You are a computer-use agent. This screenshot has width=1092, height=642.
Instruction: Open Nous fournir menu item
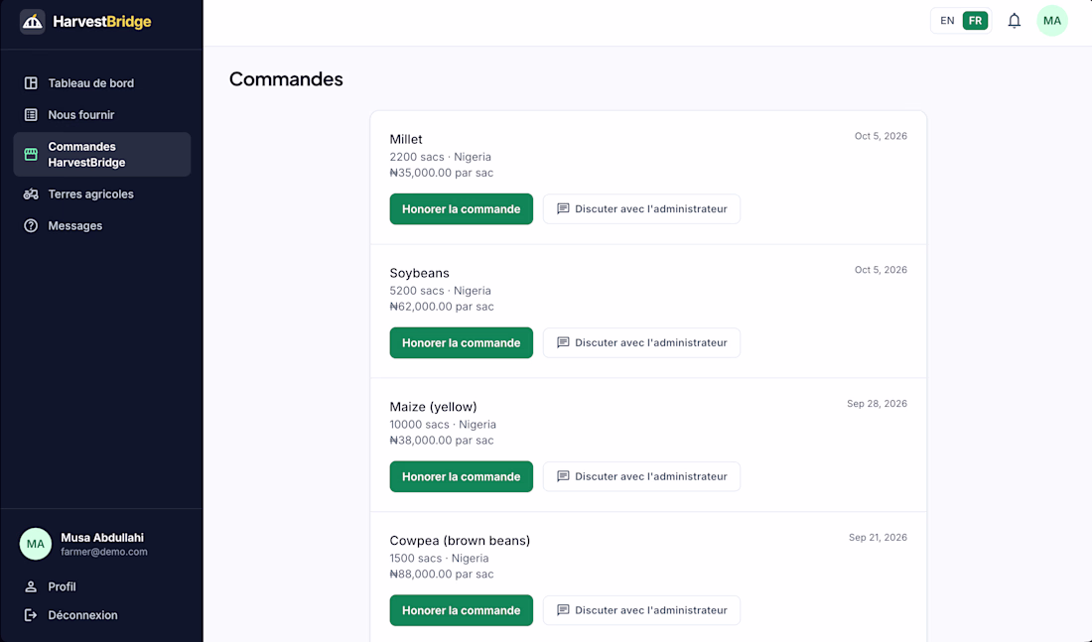coord(101,115)
